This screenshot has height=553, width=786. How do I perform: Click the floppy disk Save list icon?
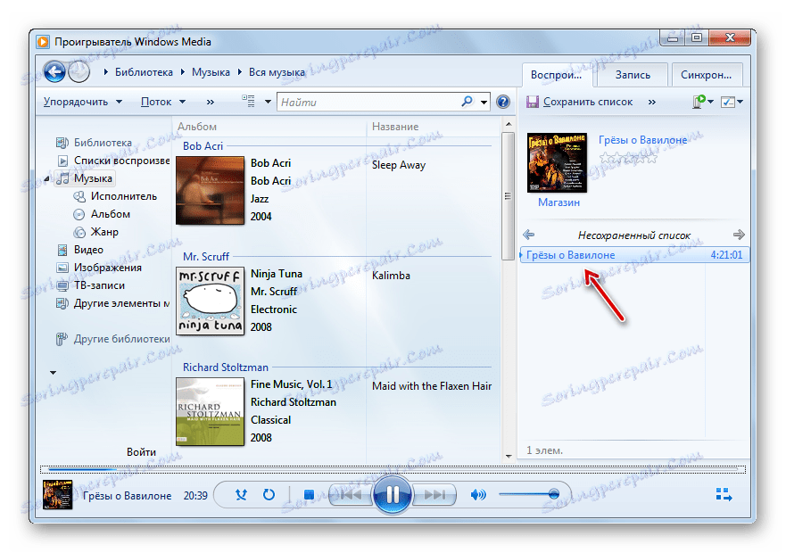pyautogui.click(x=532, y=103)
